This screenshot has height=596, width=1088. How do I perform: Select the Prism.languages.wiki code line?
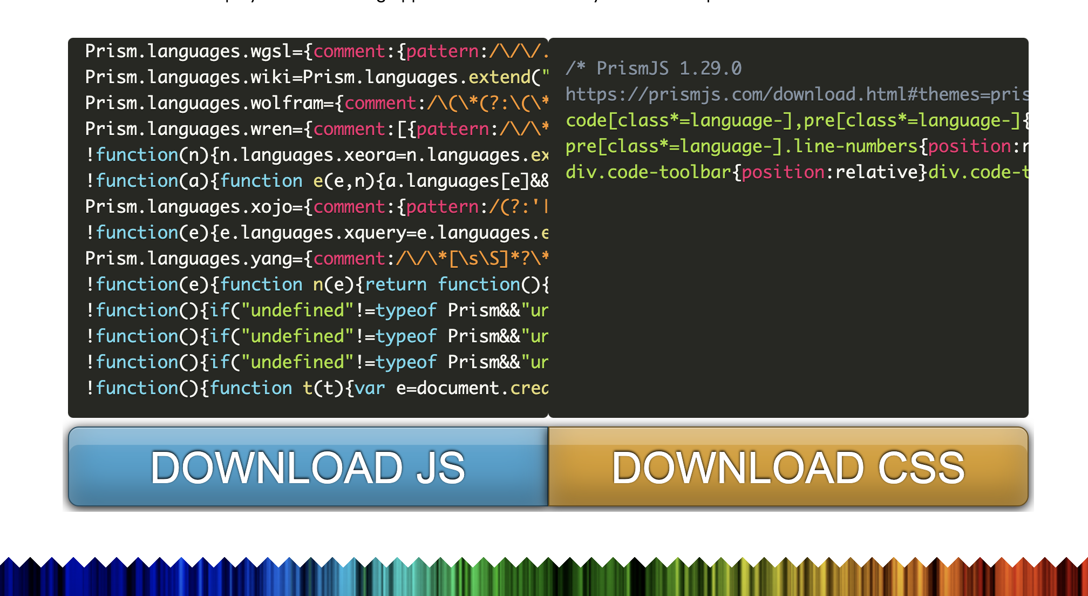[317, 77]
